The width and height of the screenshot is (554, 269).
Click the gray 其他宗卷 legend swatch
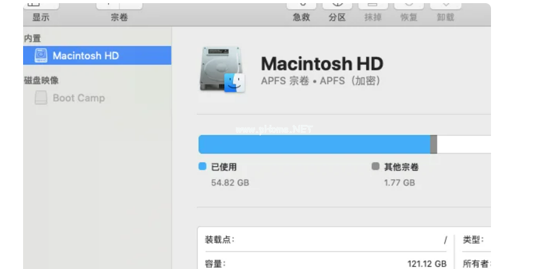(376, 167)
